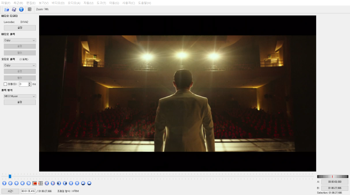Click the current time input field

click(x=28, y=191)
